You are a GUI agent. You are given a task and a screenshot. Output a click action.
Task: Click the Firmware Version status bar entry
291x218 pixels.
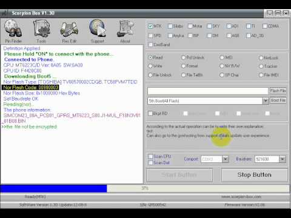coord(245,205)
